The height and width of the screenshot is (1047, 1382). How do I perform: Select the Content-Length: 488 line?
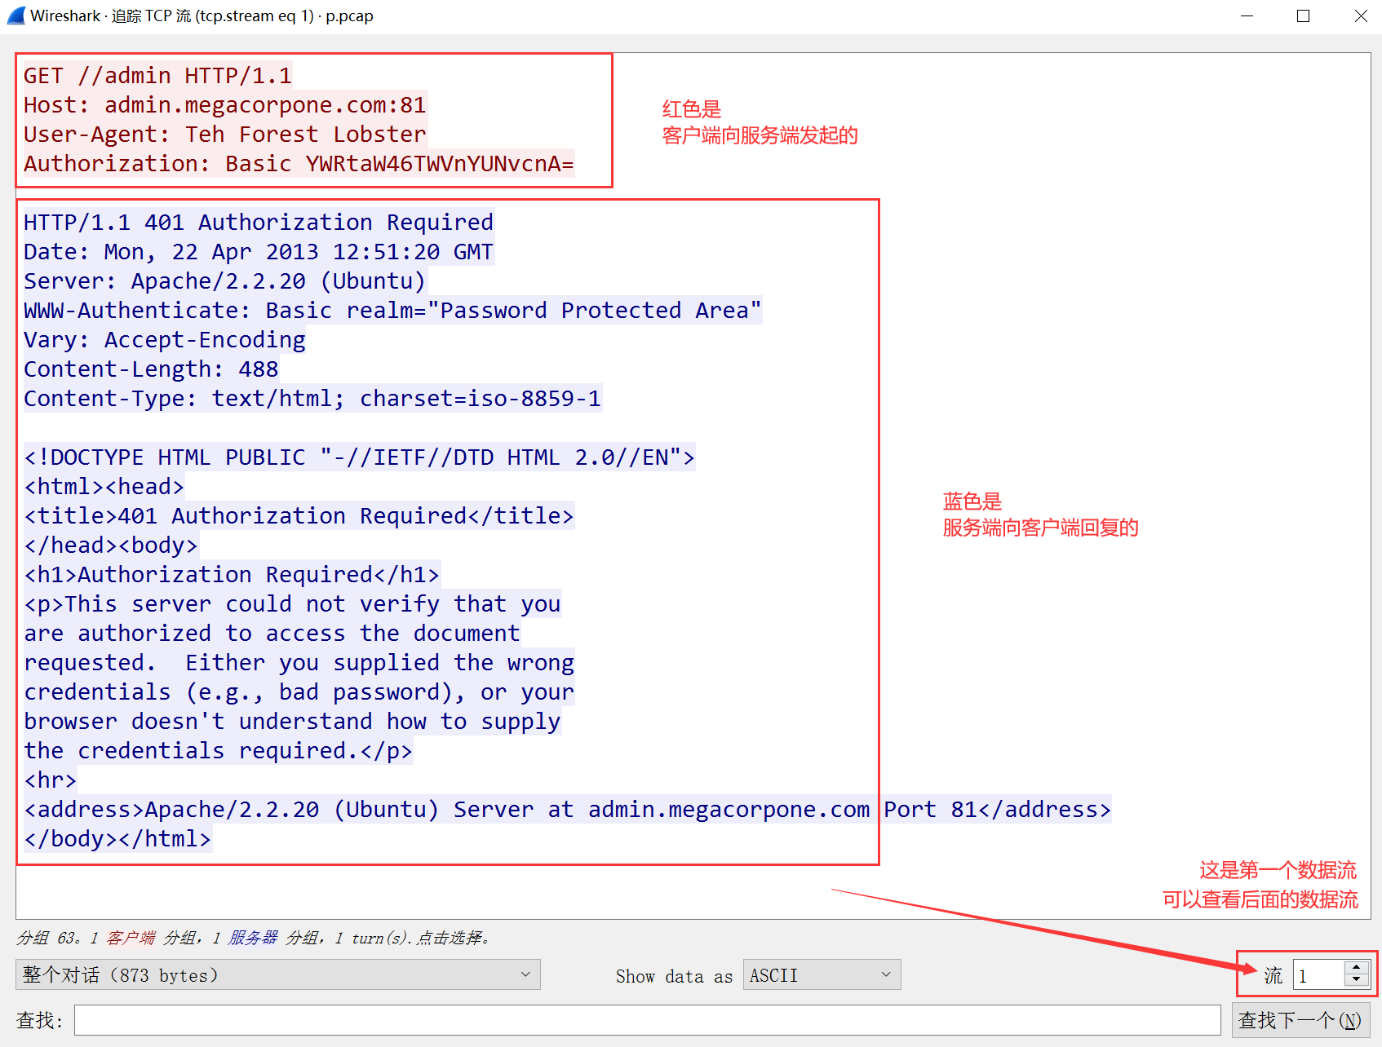click(x=151, y=369)
